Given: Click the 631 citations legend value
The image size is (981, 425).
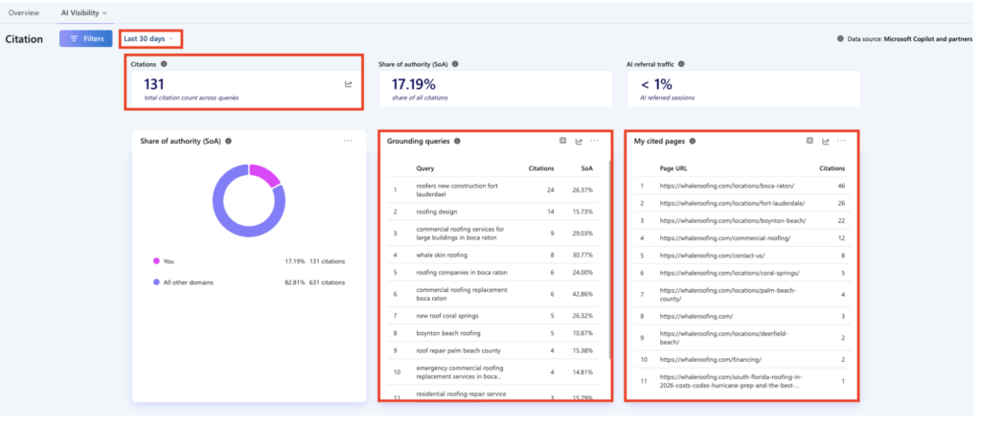Looking at the screenshot, I should 328,282.
